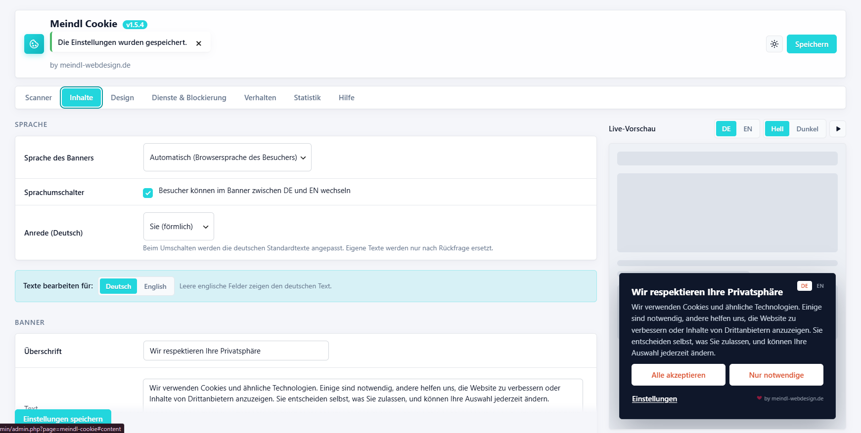Viewport: 861px width, 433px height.
Task: Toggle the light/dark mode sun icon
Action: point(774,44)
